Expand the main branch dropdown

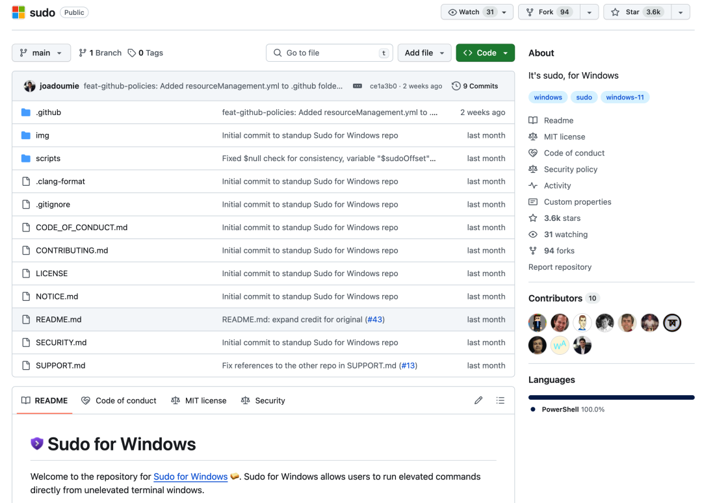(41, 53)
